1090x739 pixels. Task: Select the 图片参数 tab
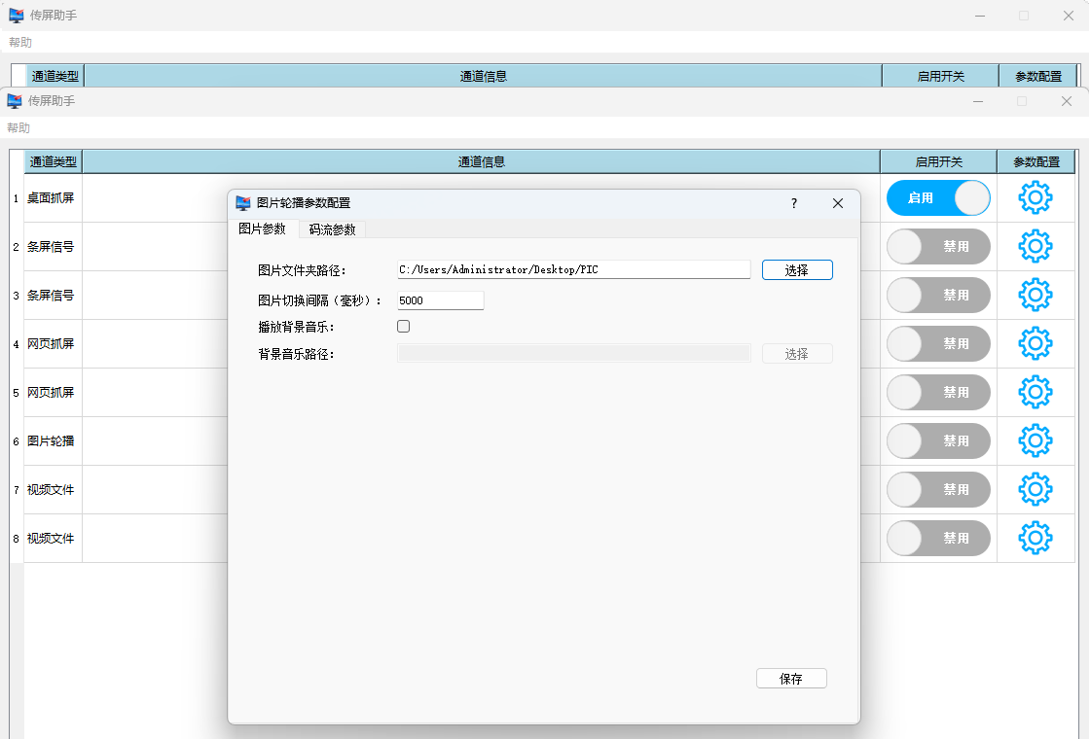click(x=262, y=229)
